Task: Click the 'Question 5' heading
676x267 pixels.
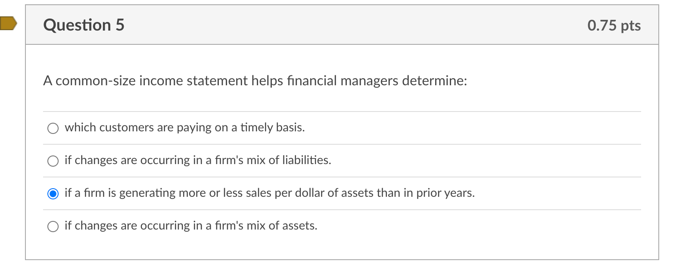Action: pos(84,25)
